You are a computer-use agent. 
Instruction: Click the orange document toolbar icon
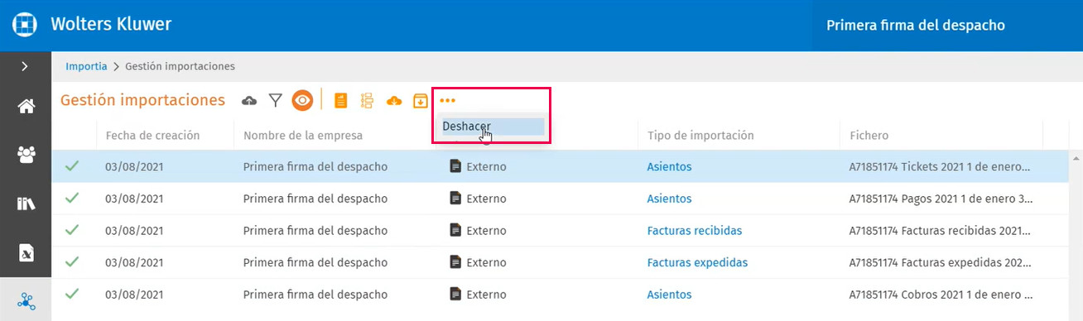(340, 101)
